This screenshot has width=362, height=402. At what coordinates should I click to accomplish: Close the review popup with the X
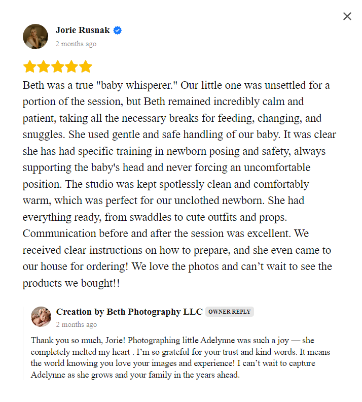[x=347, y=16]
